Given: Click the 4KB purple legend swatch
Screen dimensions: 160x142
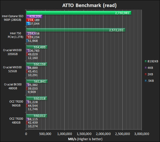Looking at the screenshot, I should (146, 68).
